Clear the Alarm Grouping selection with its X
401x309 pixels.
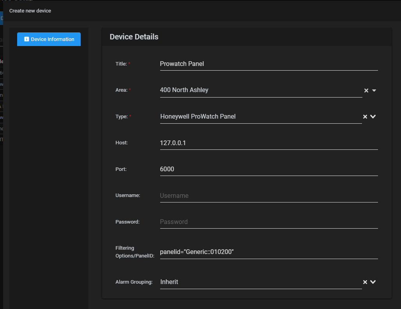pos(365,282)
